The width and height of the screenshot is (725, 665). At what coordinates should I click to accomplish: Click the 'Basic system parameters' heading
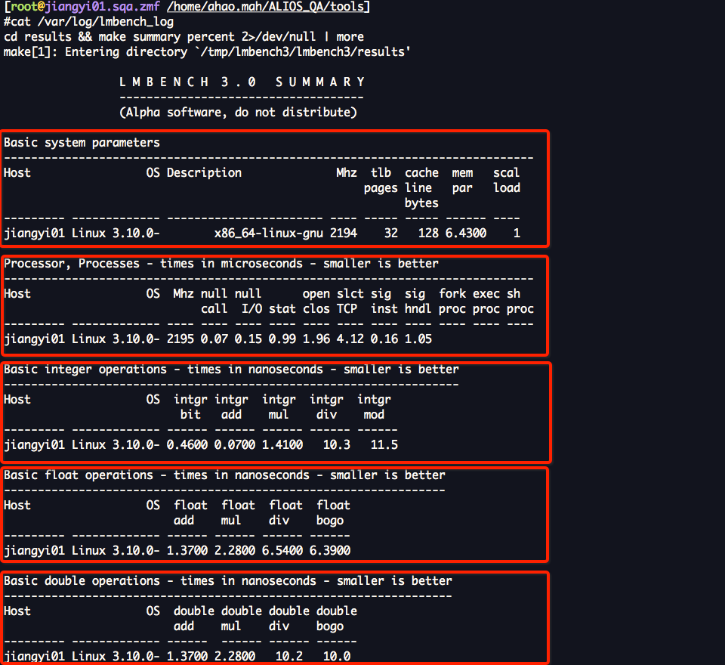pyautogui.click(x=82, y=143)
